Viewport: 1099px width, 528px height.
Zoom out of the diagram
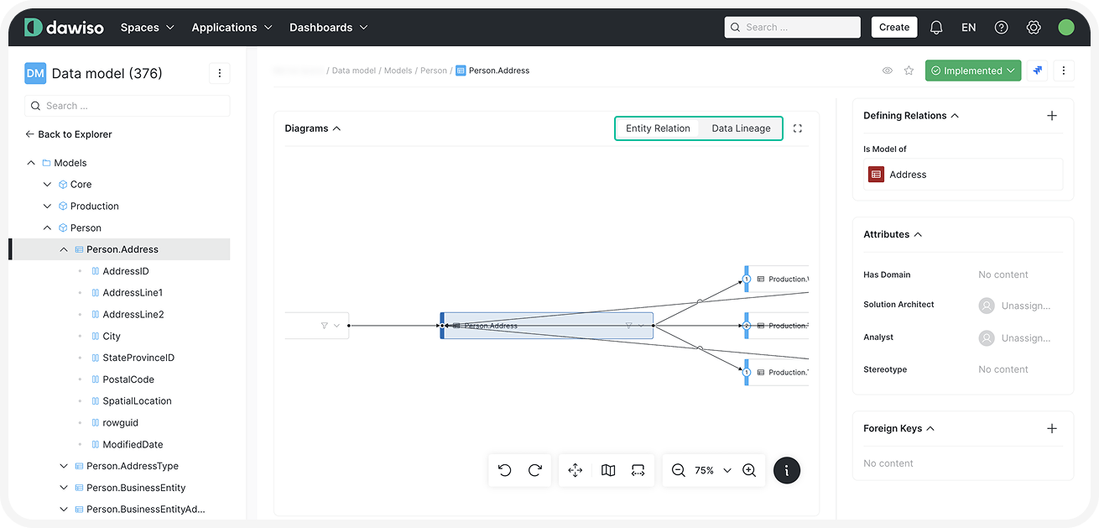click(x=679, y=470)
